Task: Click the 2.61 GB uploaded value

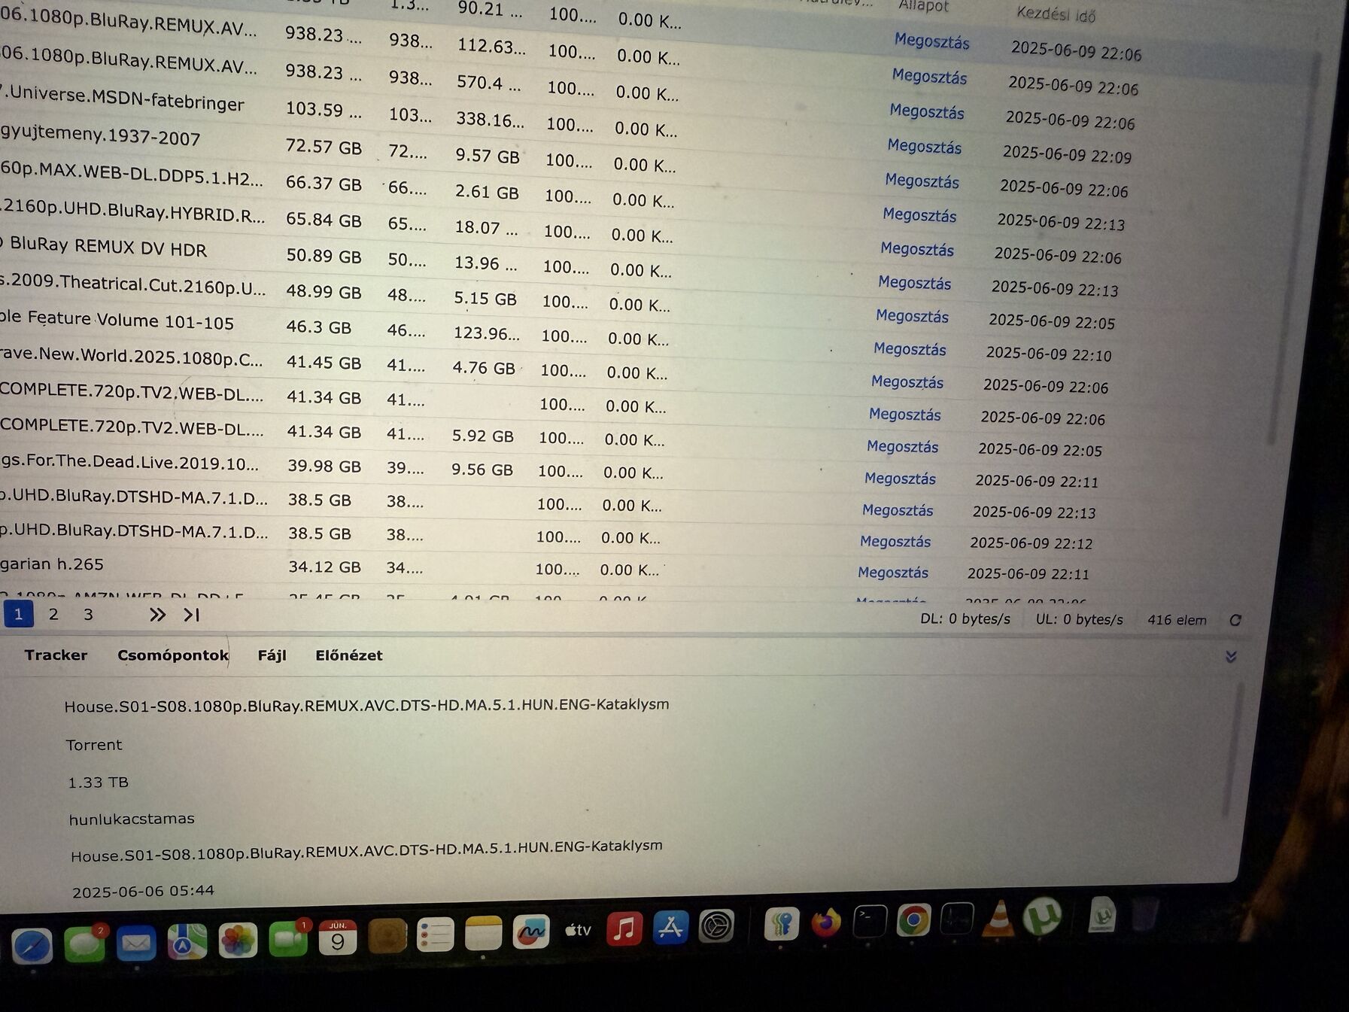Action: (487, 192)
